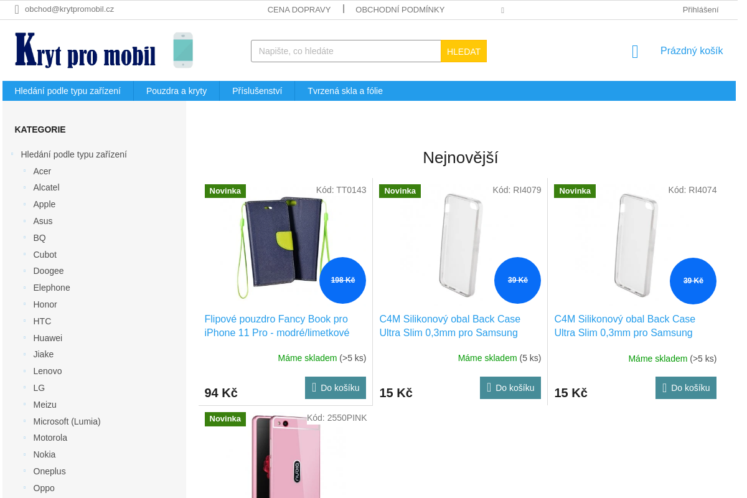This screenshot has width=747, height=498.
Task: Click the phone icon beside the logo
Action: point(183,50)
